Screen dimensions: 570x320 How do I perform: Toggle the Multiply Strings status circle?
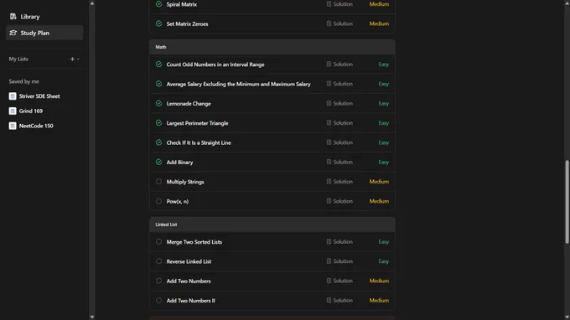[x=159, y=182]
